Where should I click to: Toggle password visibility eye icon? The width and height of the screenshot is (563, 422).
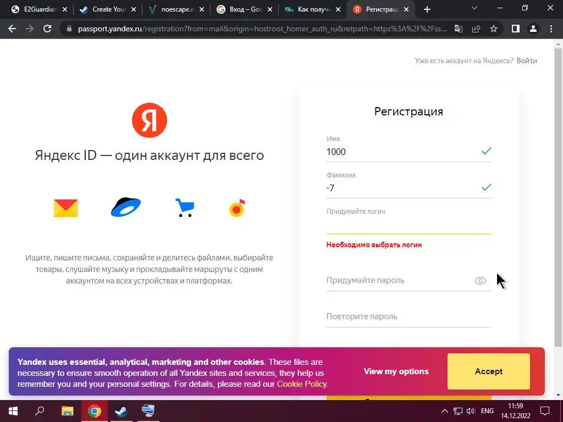(481, 281)
